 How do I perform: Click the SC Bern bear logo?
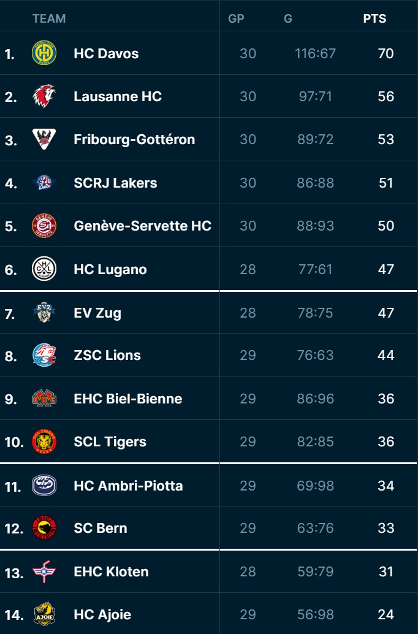pyautogui.click(x=44, y=528)
